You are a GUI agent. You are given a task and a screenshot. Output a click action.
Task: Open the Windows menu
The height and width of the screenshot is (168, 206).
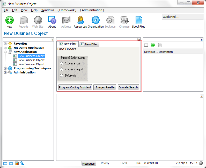[x=48, y=10]
